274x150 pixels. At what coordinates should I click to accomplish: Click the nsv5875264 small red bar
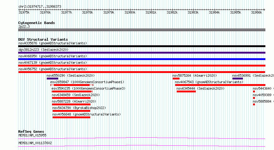176,79
